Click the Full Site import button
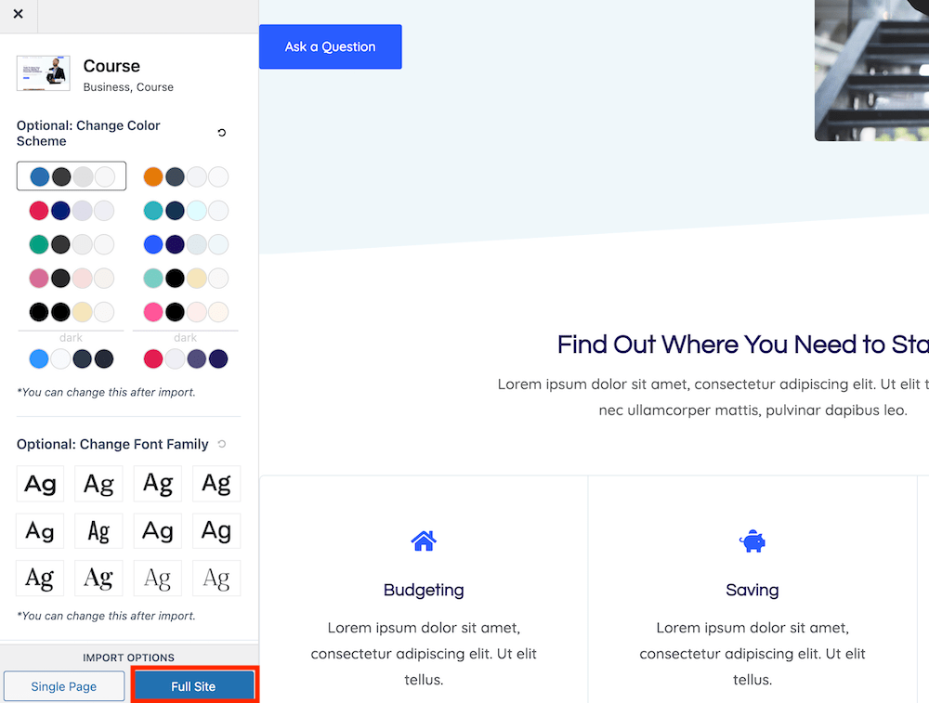The width and height of the screenshot is (929, 703). [x=193, y=686]
